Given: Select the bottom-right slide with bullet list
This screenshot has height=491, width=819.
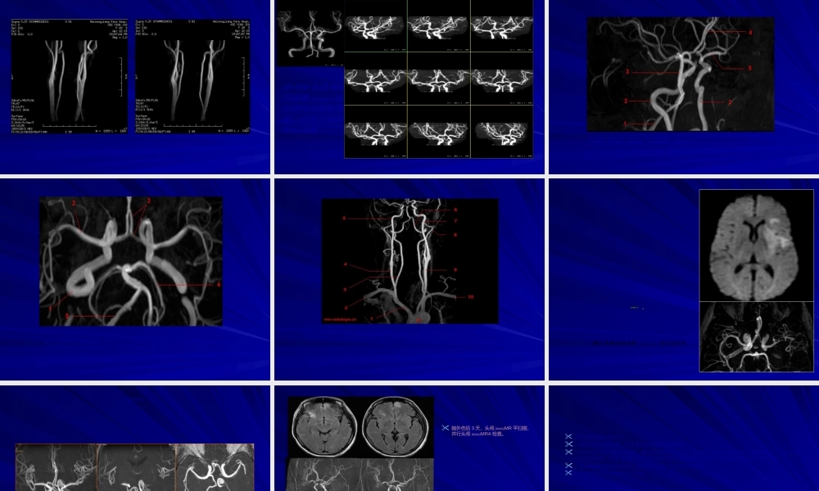Looking at the screenshot, I should [x=682, y=438].
